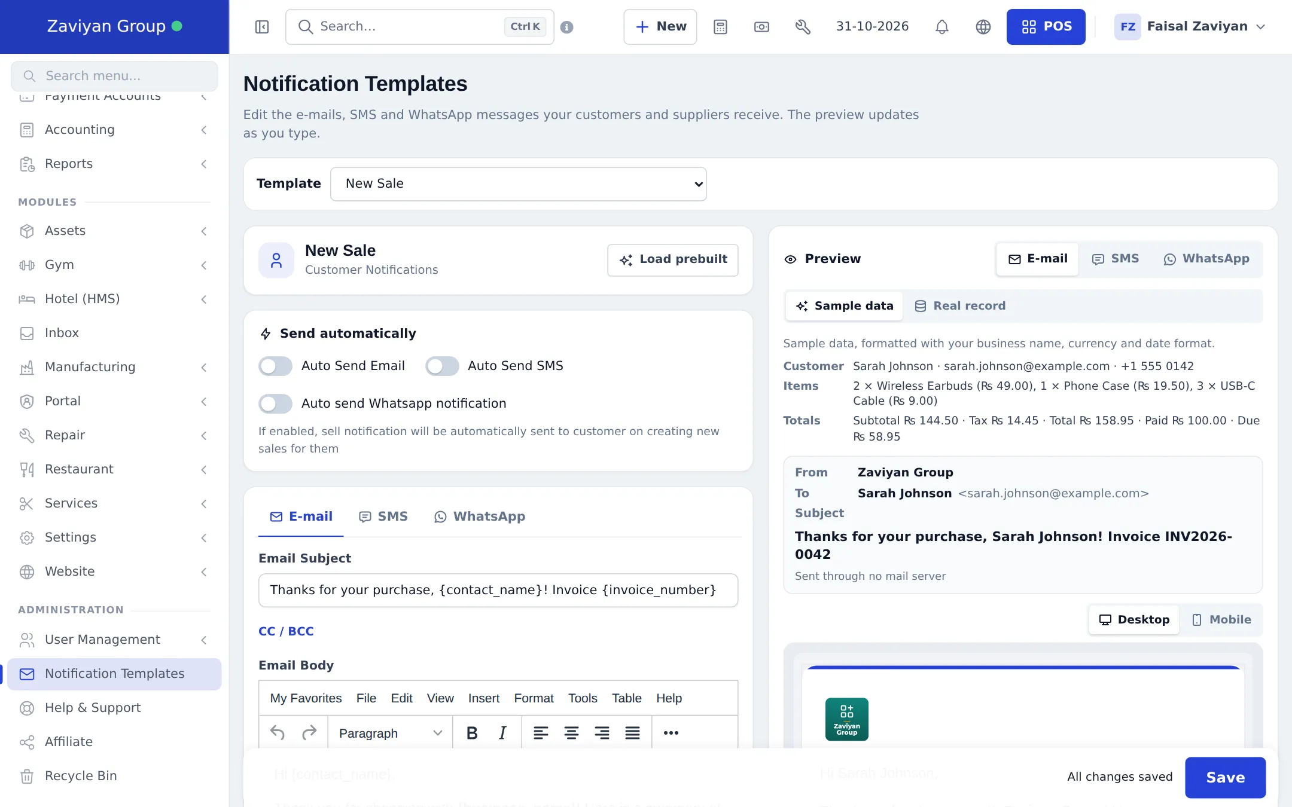This screenshot has height=807, width=1292.
Task: Open My Favorites menu in the editor
Action: pyautogui.click(x=306, y=698)
